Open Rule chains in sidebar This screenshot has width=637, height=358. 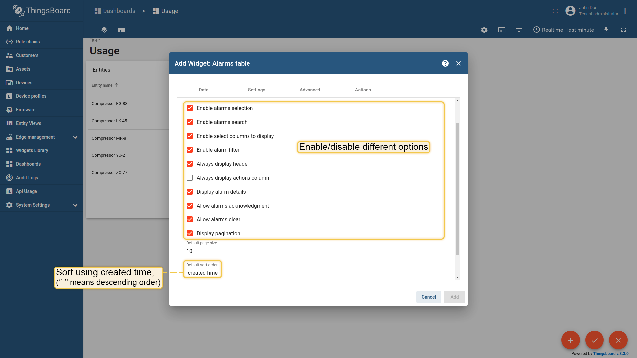click(x=41, y=42)
